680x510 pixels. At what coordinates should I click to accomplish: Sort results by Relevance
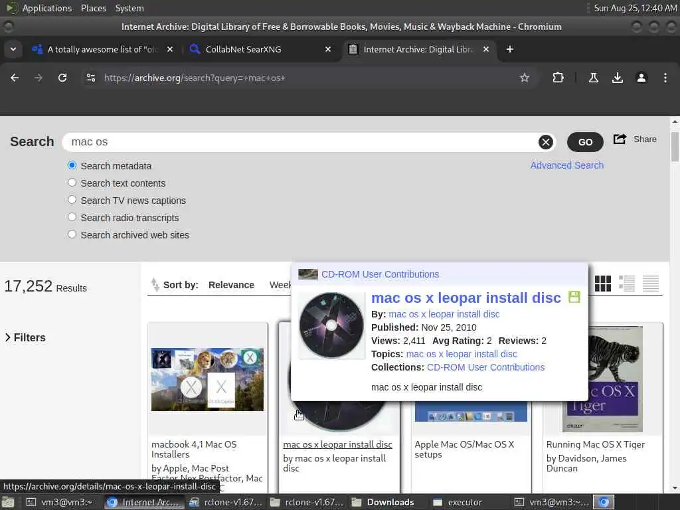231,285
